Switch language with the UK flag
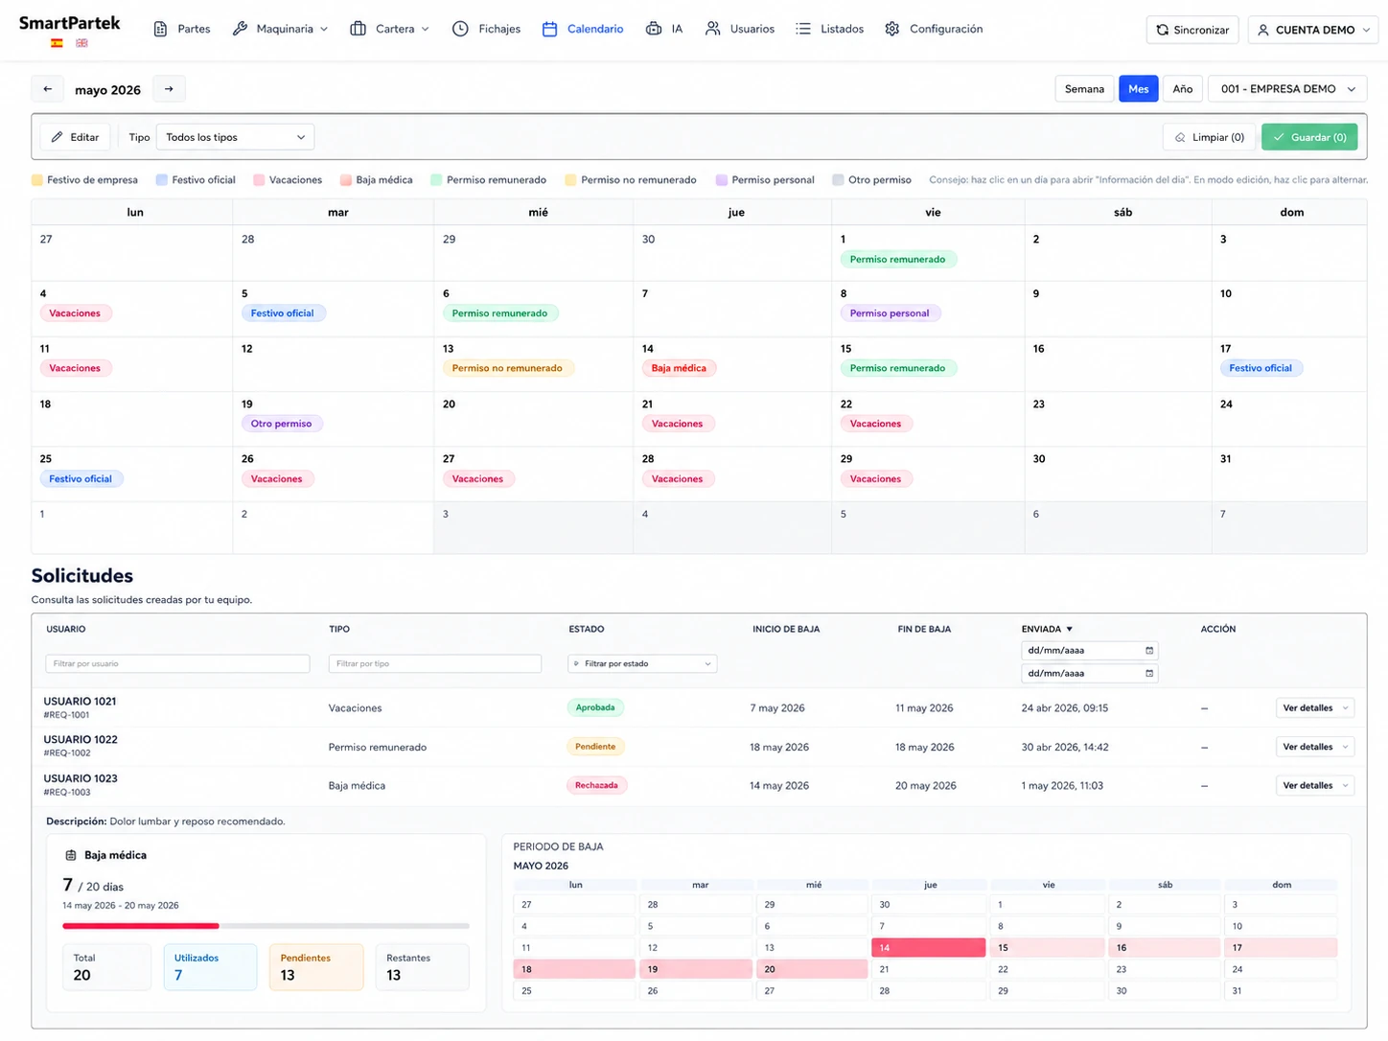 (x=81, y=43)
